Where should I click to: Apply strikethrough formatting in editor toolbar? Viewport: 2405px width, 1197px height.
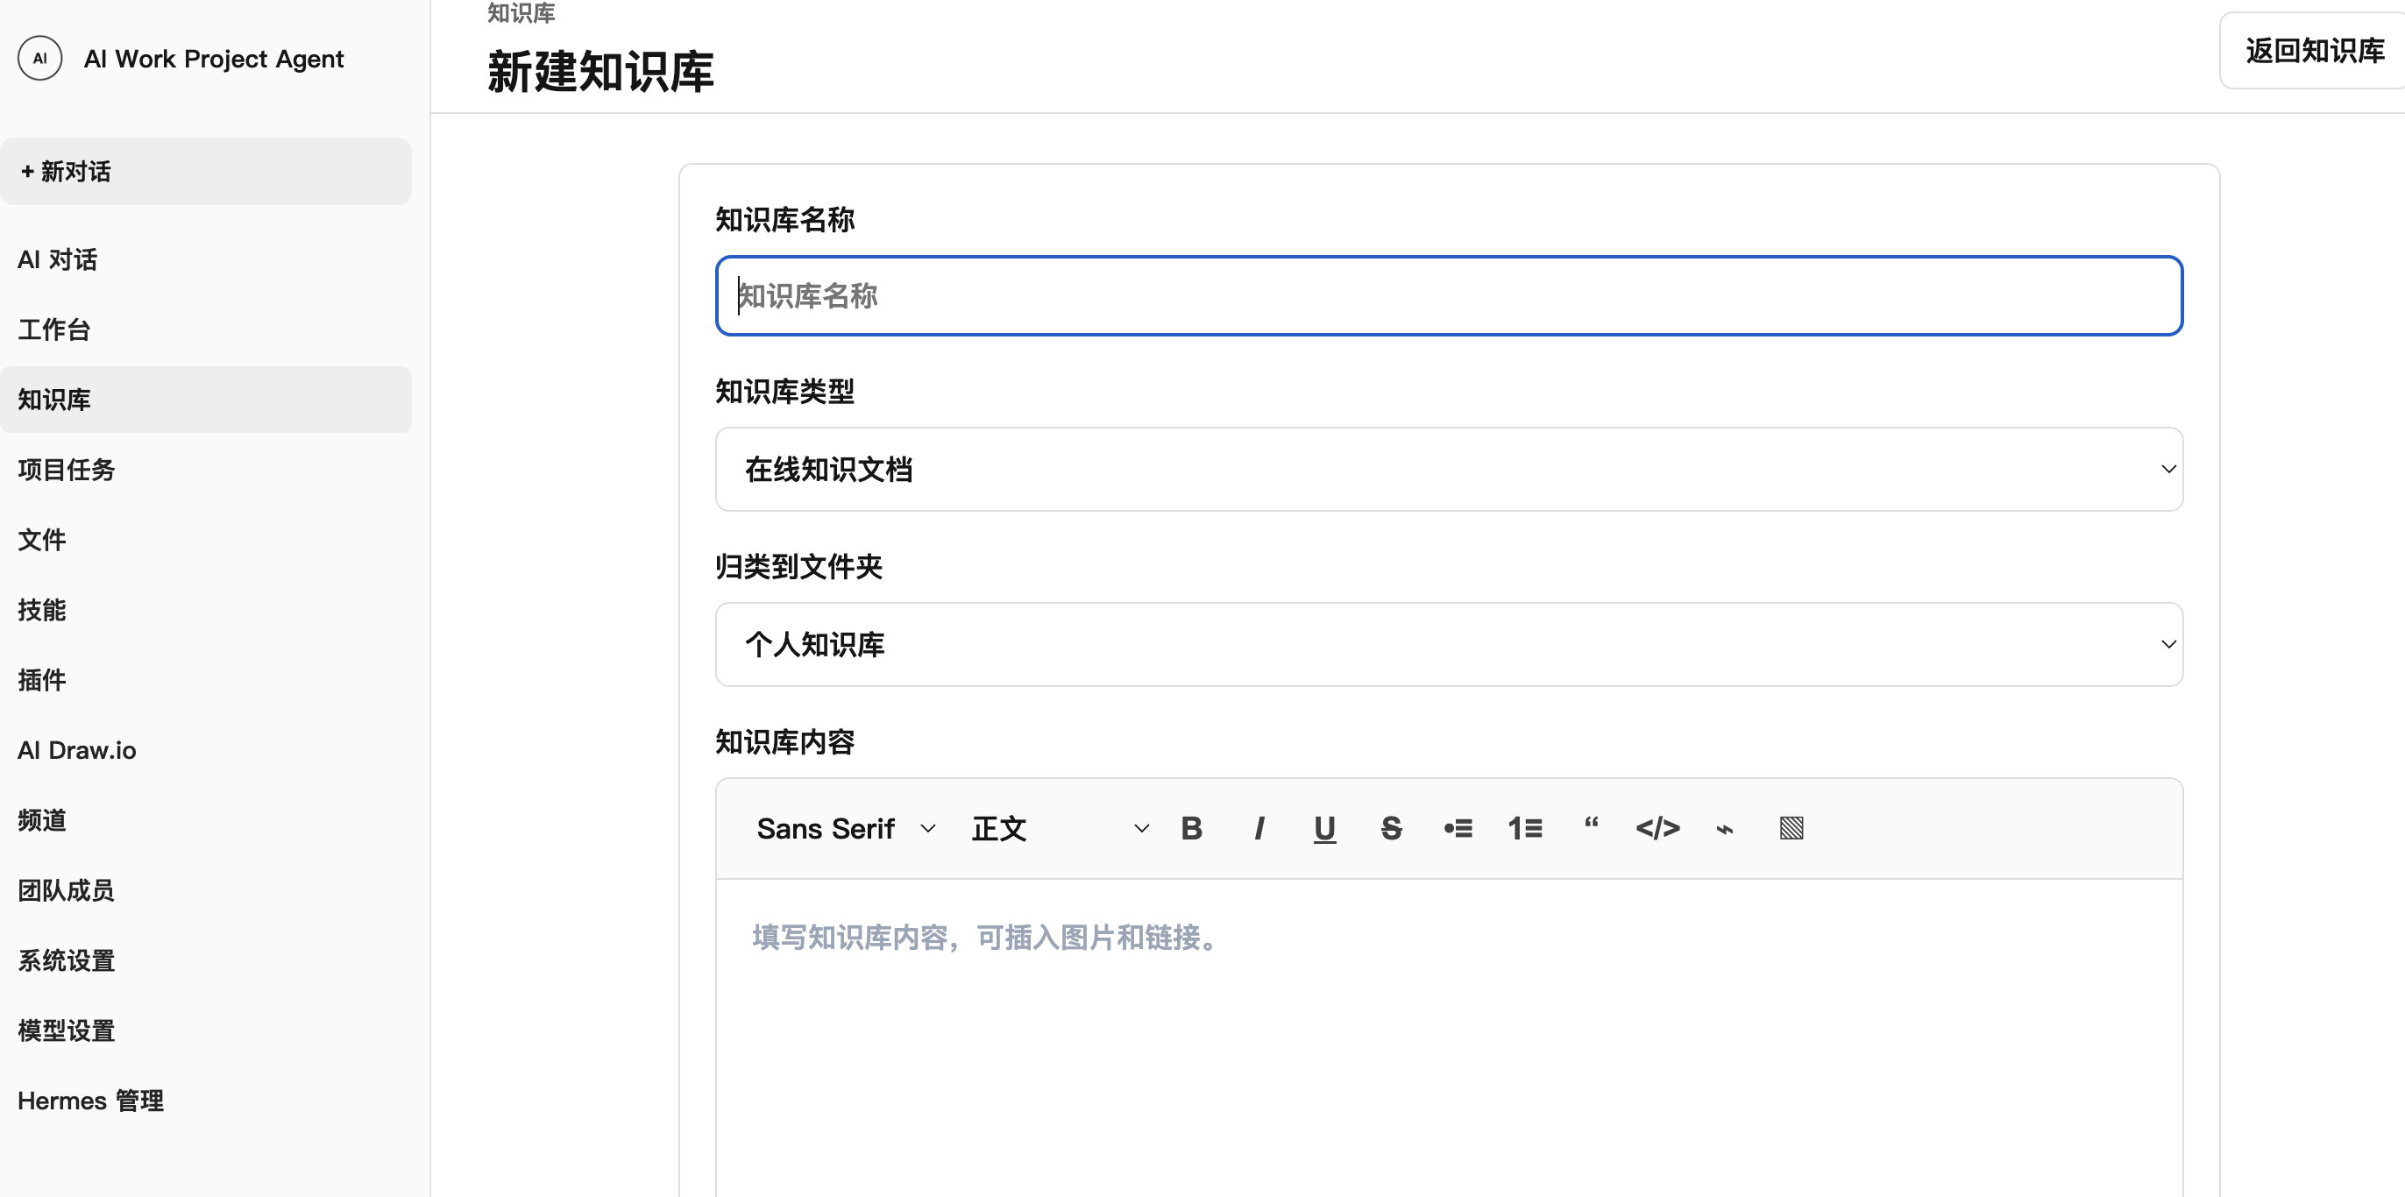click(1391, 828)
